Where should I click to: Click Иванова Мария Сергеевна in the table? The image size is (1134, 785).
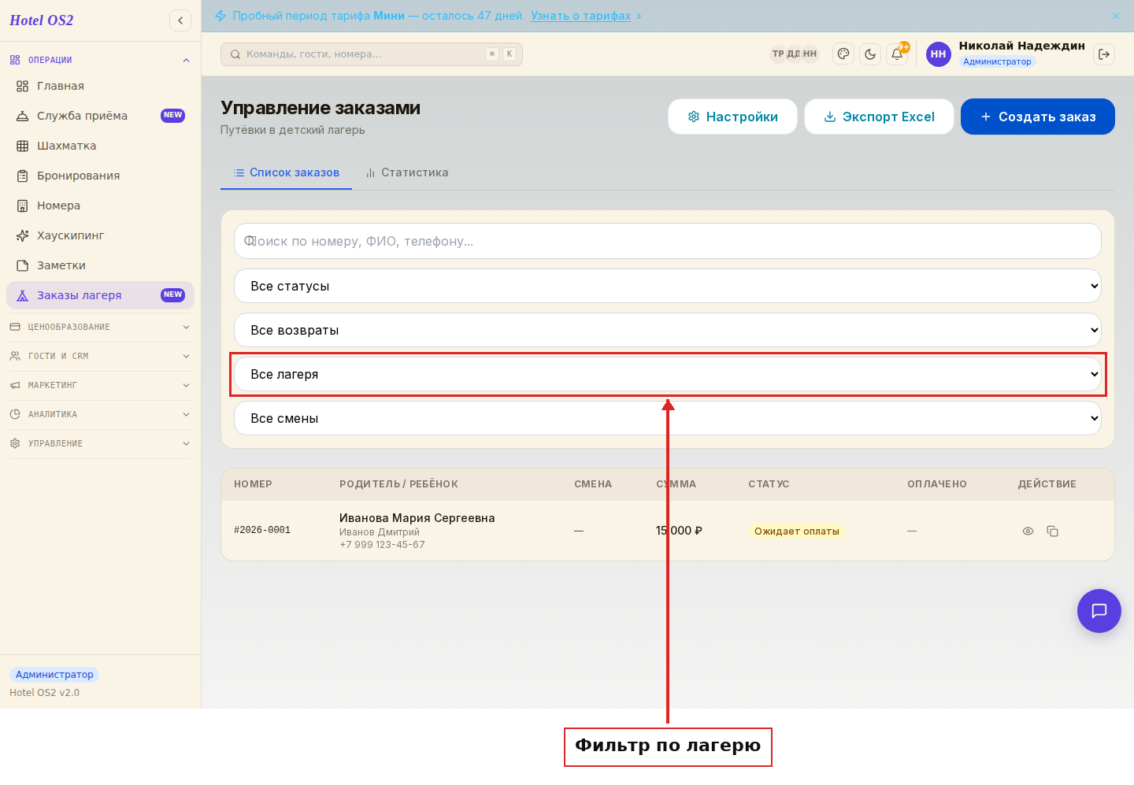coord(417,518)
